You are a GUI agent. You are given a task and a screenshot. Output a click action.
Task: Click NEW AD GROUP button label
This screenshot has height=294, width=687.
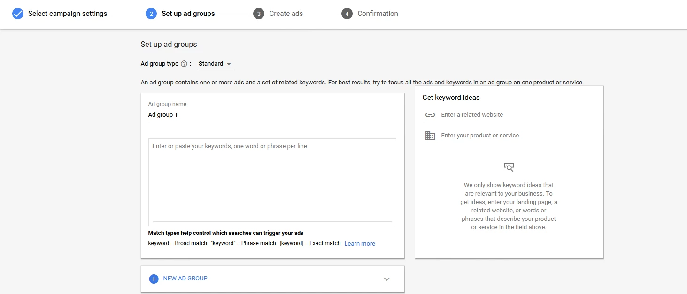click(185, 279)
